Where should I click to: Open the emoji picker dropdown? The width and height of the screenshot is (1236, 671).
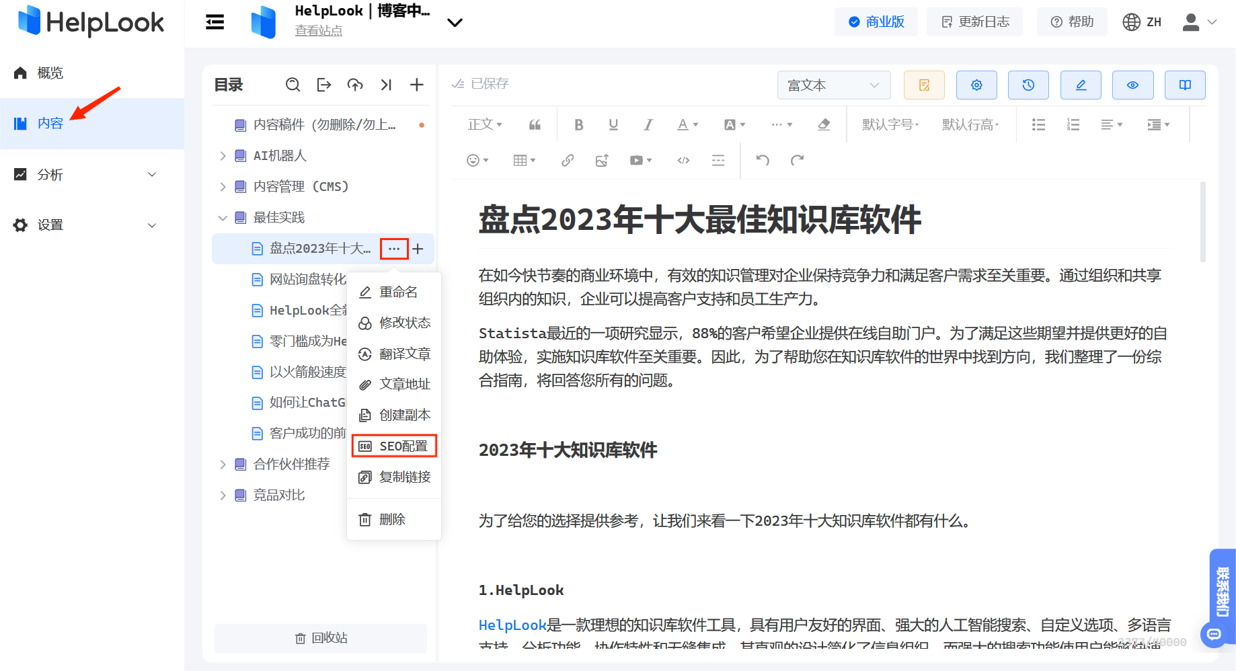pos(477,160)
